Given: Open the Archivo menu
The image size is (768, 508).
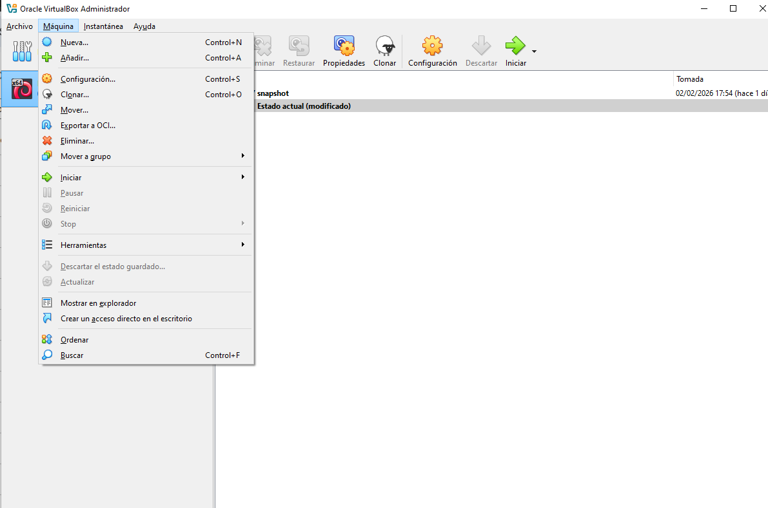Looking at the screenshot, I should coord(19,26).
